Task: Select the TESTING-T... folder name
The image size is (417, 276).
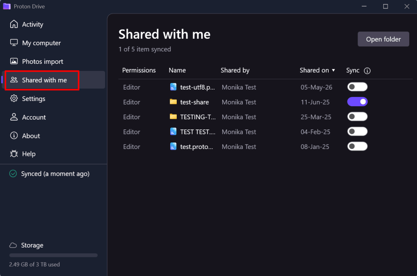Action: (x=198, y=117)
